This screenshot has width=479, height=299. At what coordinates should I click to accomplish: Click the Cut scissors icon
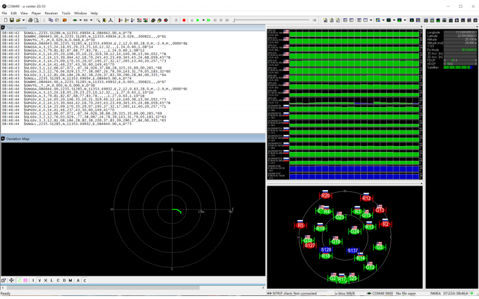tap(44, 20)
